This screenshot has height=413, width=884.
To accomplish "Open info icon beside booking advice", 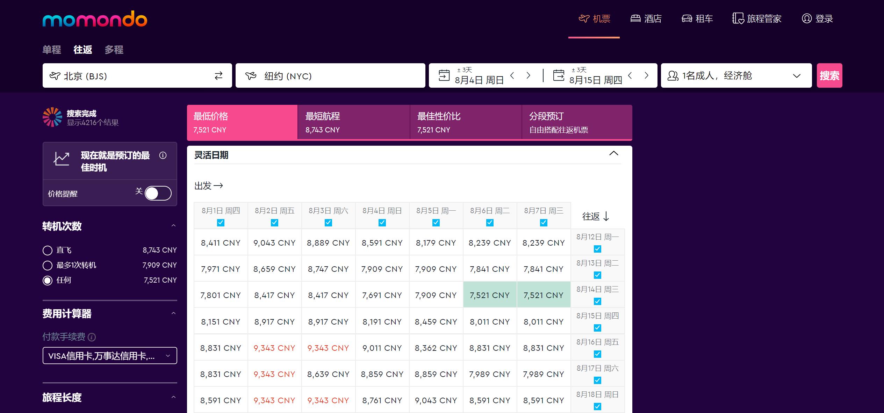I will (163, 155).
